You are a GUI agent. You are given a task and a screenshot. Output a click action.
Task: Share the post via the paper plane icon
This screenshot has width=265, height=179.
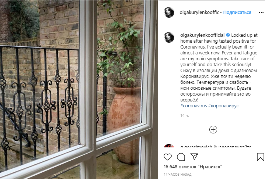(194, 157)
